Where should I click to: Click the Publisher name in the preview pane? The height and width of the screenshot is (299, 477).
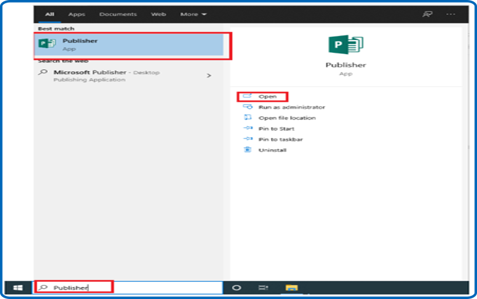[345, 65]
